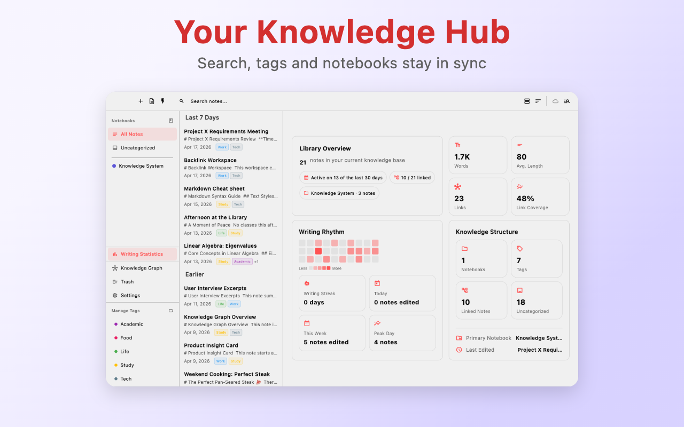The width and height of the screenshot is (684, 427).
Task: Click the cloud sync icon
Action: 555,101
